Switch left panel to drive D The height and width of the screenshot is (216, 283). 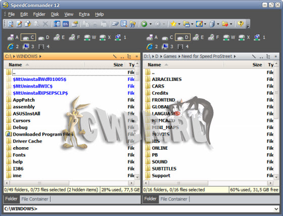click(43, 37)
